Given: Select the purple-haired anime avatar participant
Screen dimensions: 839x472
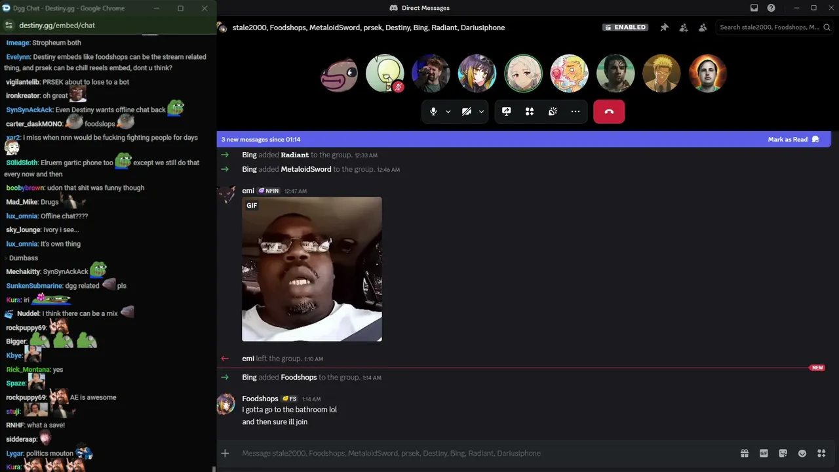Looking at the screenshot, I should [477, 73].
